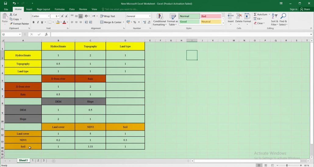Screen dimensions: 314x167
Task: Toggle Bold formatting
Action: tap(34, 22)
